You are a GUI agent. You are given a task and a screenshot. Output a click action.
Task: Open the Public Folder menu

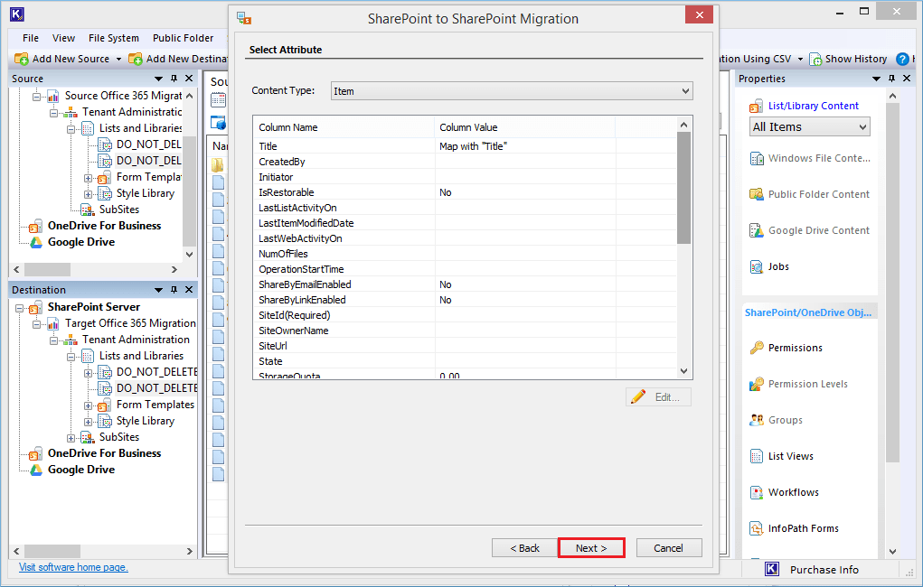pyautogui.click(x=184, y=38)
